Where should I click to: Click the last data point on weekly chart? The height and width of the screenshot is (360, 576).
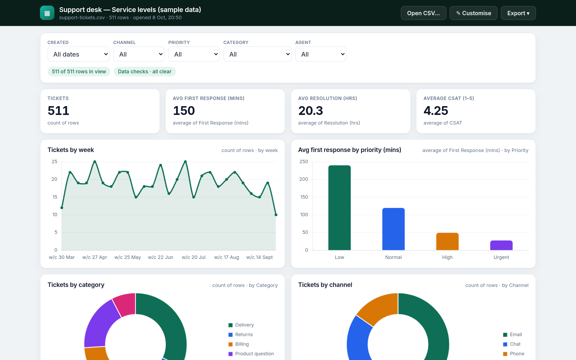point(276,215)
